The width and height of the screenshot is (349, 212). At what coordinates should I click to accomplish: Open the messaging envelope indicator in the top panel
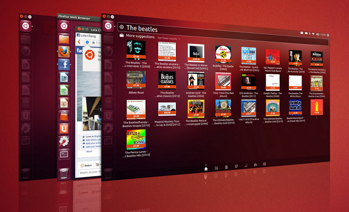[x=302, y=33]
